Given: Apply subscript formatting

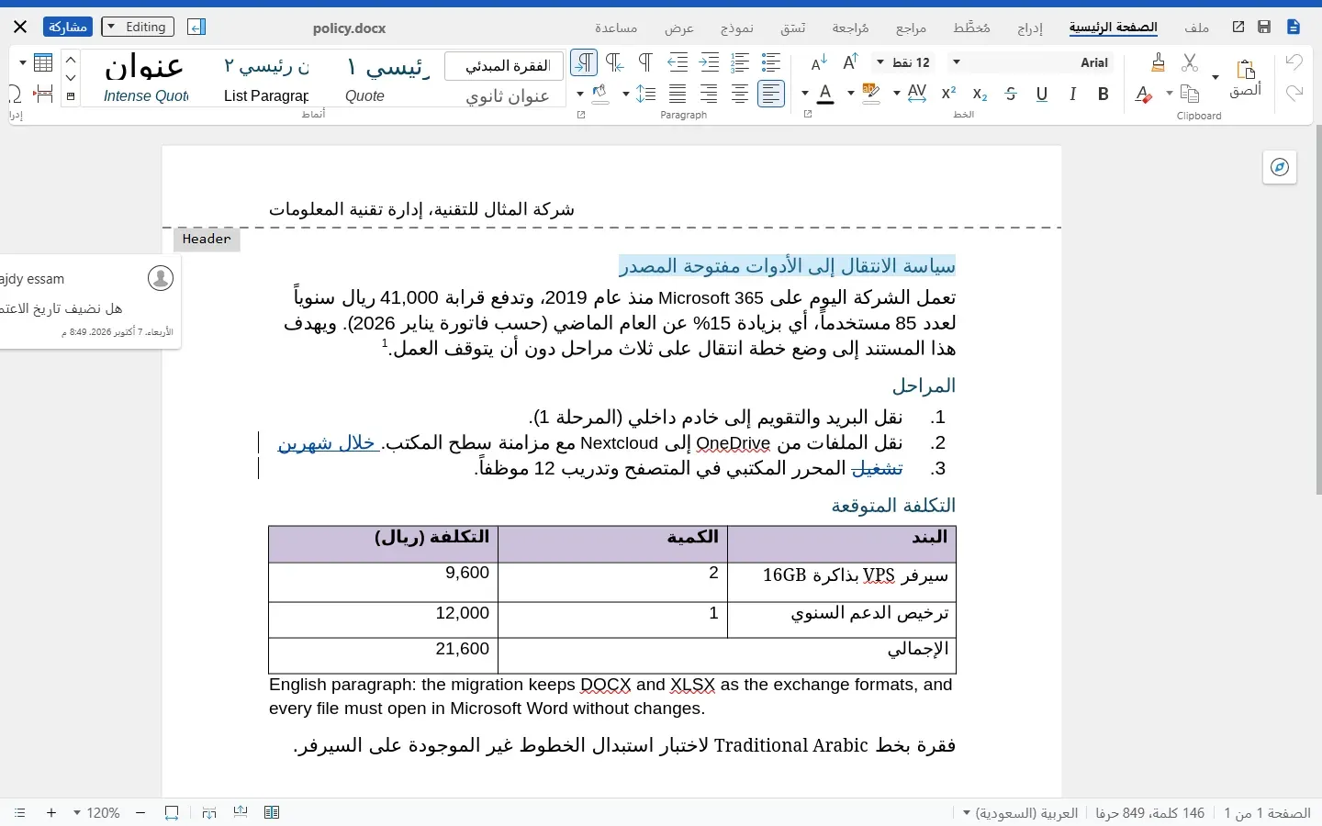Looking at the screenshot, I should pos(980,94).
